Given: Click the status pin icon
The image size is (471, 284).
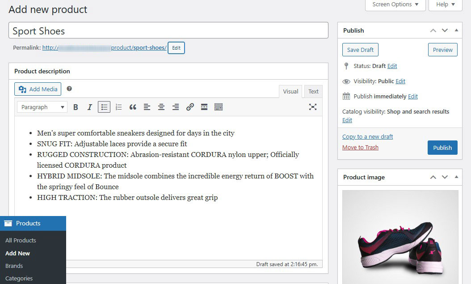Looking at the screenshot, I should pyautogui.click(x=346, y=66).
